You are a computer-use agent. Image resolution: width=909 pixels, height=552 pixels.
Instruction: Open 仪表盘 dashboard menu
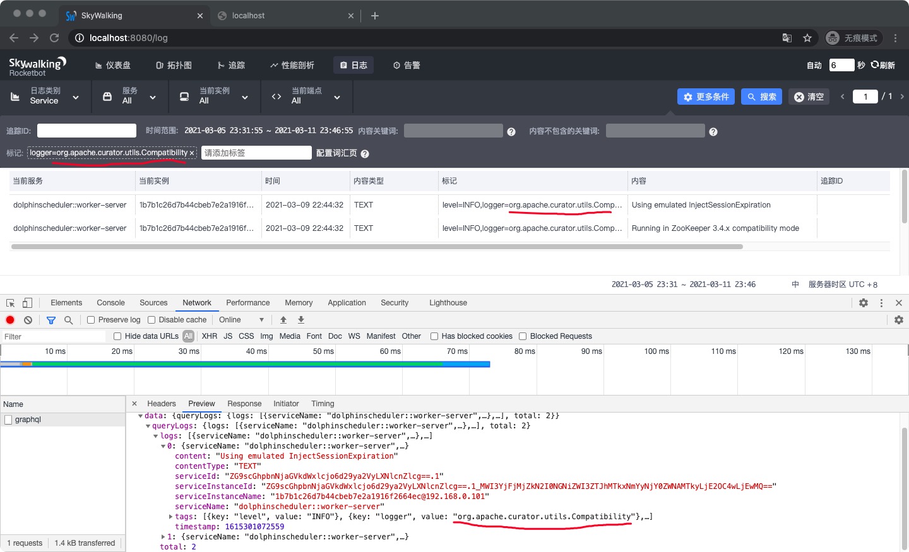(x=113, y=66)
